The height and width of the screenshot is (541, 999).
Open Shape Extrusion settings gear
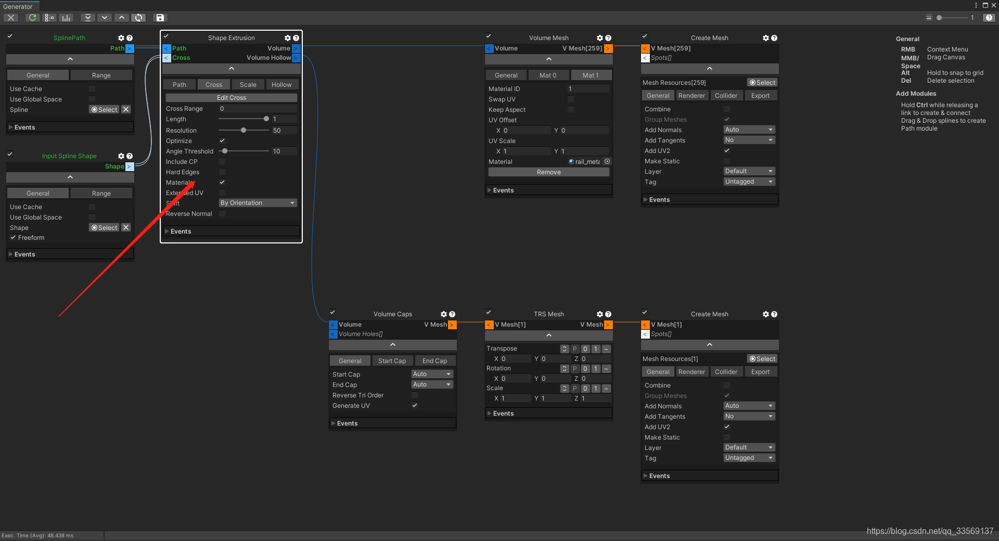coord(288,38)
